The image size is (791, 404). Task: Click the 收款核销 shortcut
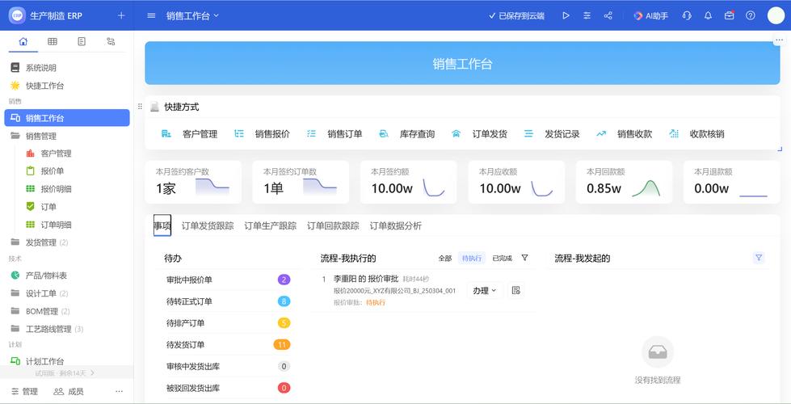click(x=696, y=134)
